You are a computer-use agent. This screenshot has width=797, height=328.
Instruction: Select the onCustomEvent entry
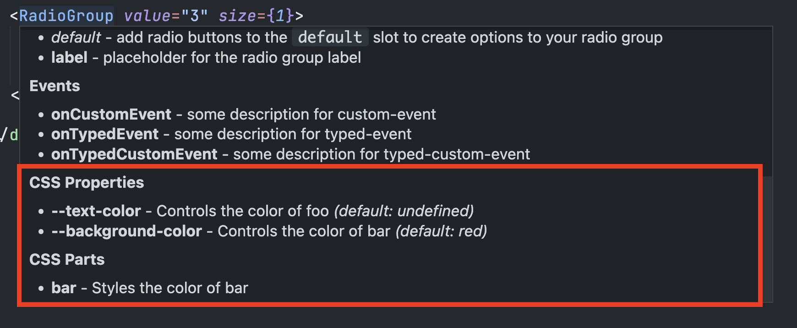[111, 114]
